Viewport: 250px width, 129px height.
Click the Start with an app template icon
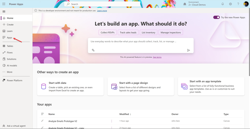184,86
